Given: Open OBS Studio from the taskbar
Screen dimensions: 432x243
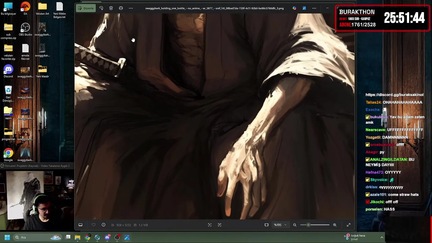Looking at the screenshot, I should [x=117, y=237].
